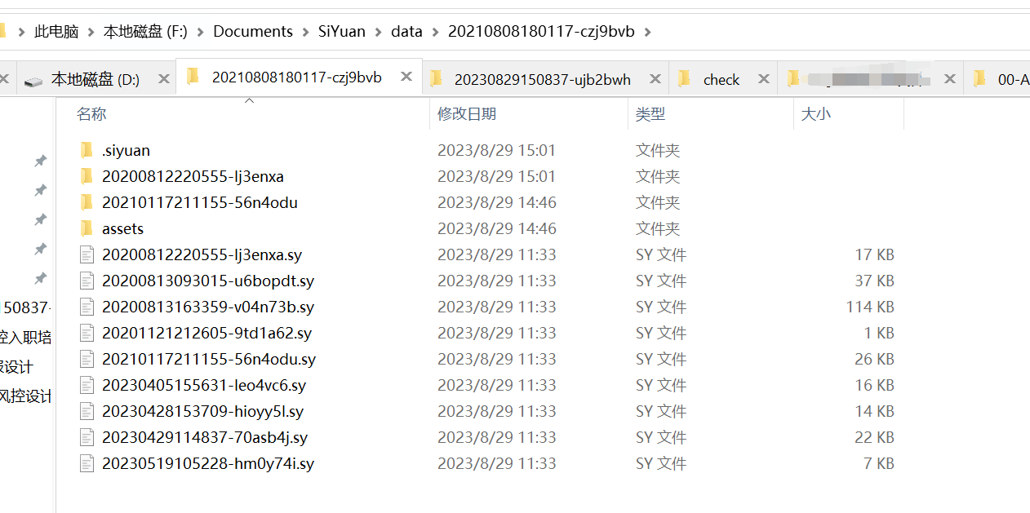Sort by 大小 column header

pyautogui.click(x=816, y=114)
